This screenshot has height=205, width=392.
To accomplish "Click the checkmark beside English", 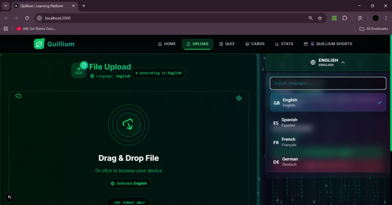I will 380,102.
